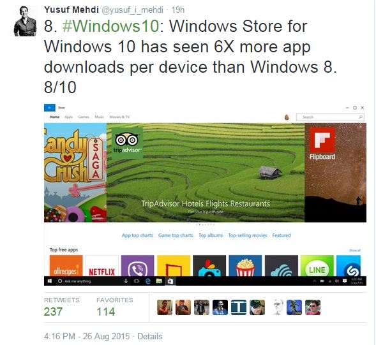
Task: Open File Explorer in the taskbar
Action: point(159,281)
